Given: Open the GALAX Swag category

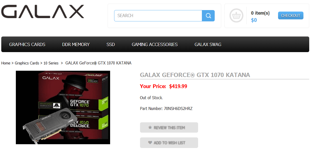Looking at the screenshot, I should (x=208, y=45).
